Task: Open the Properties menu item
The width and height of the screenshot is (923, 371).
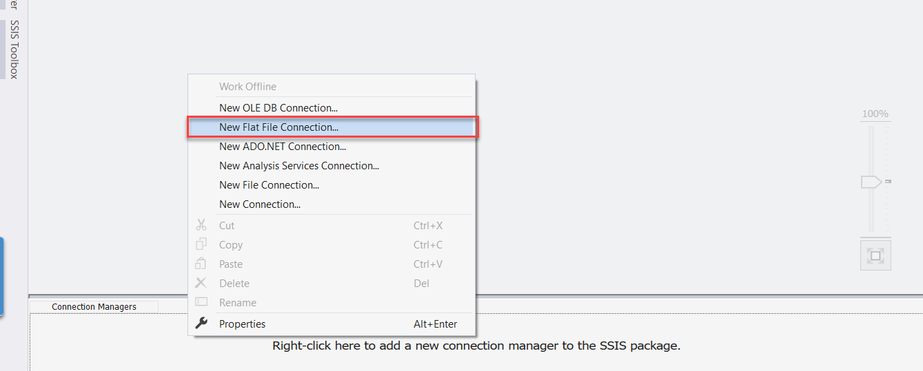Action: 242,324
